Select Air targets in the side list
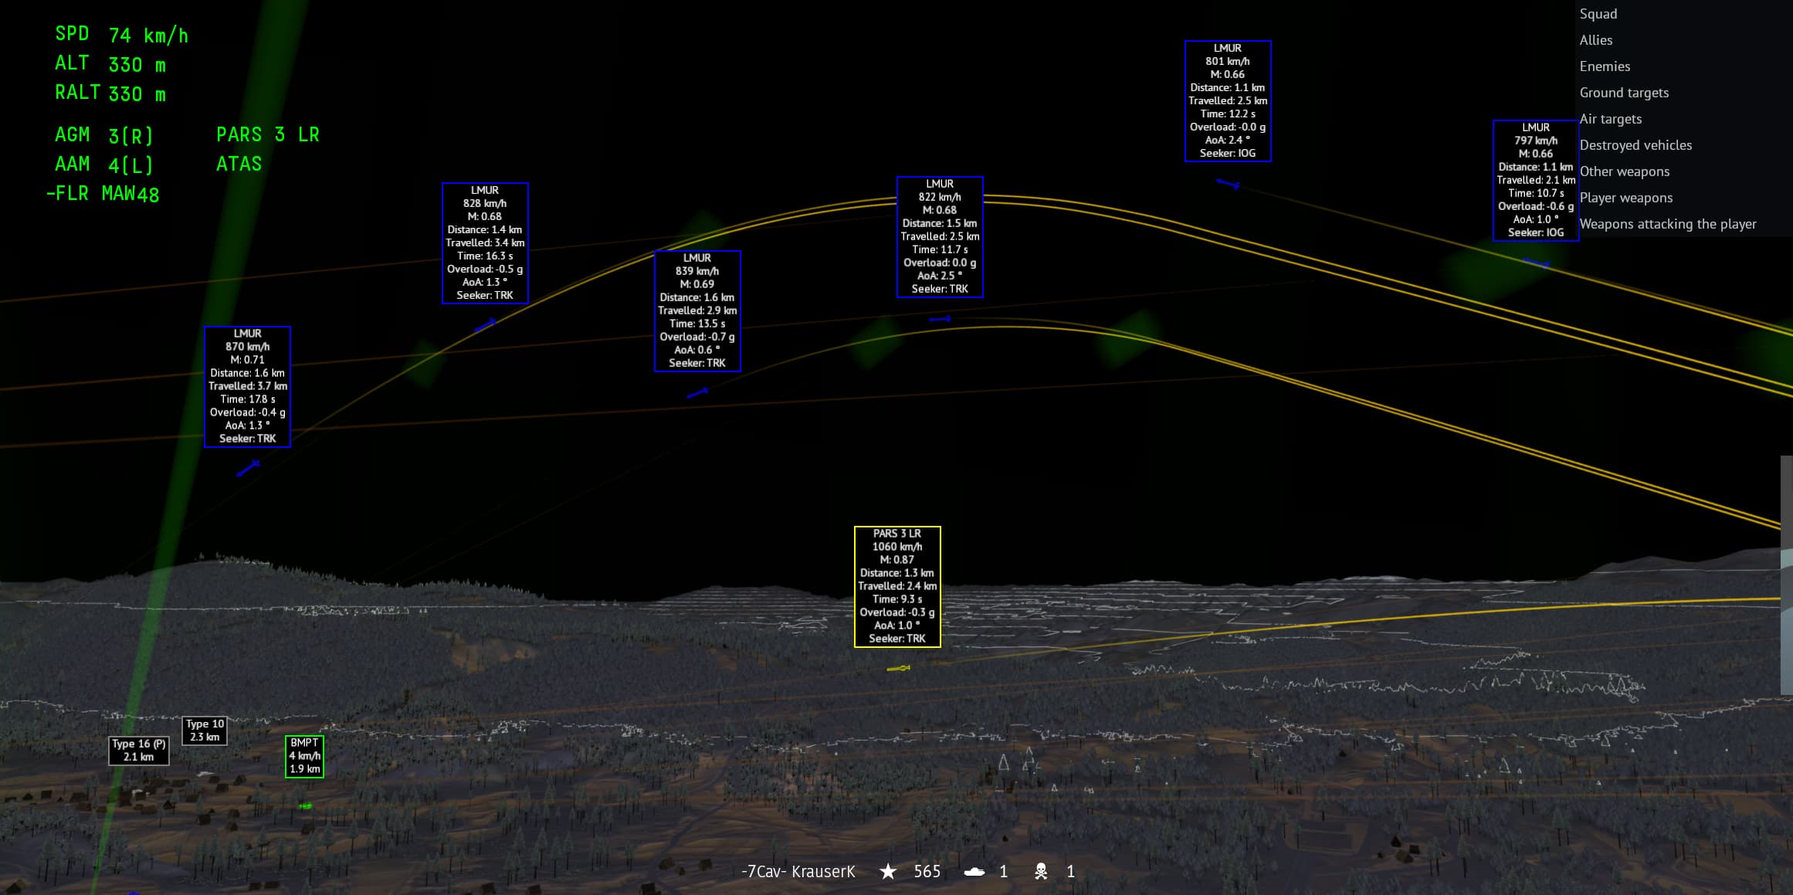The height and width of the screenshot is (895, 1793). coord(1610,119)
